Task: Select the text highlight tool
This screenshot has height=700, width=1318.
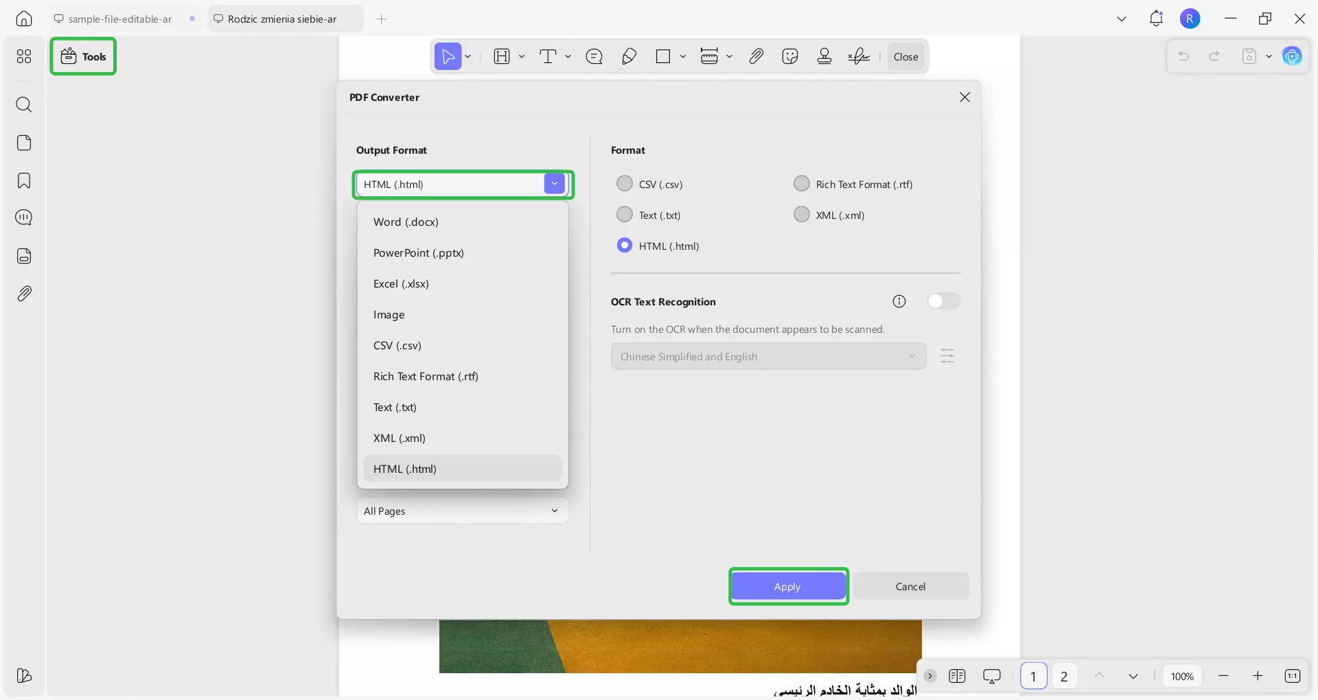Action: point(502,56)
